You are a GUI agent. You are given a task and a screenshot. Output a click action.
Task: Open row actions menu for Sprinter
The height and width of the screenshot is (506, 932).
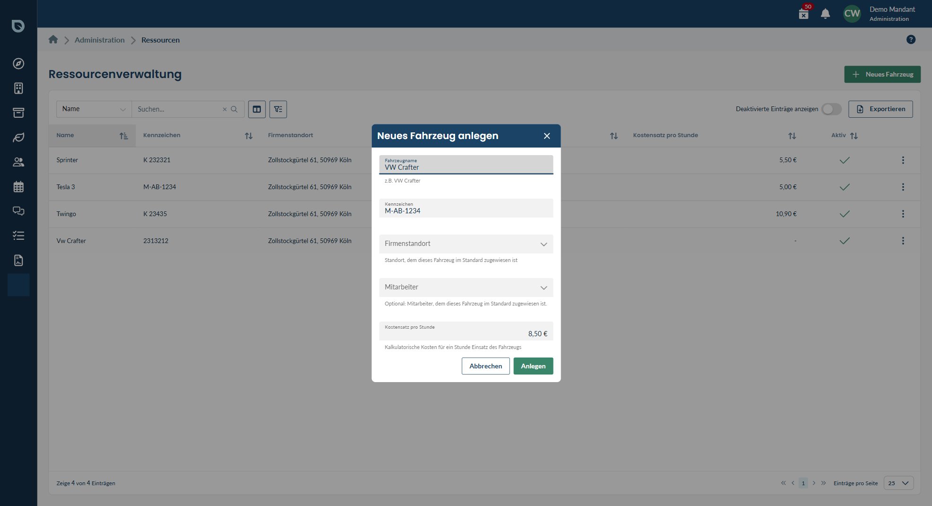(903, 160)
